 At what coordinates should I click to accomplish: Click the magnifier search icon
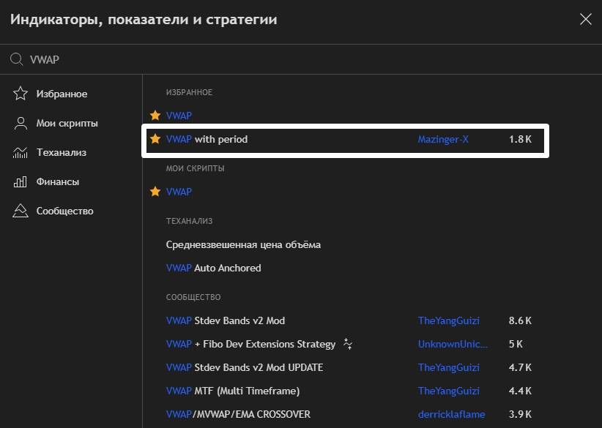[x=16, y=59]
